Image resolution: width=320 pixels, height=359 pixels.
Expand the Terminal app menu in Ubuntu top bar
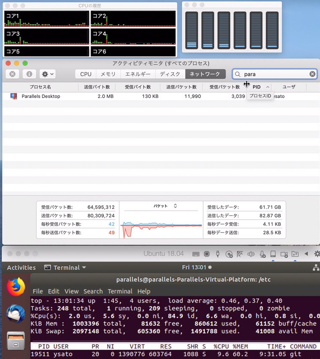(x=65, y=268)
